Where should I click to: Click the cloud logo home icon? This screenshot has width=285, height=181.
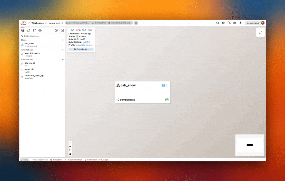click(x=23, y=23)
